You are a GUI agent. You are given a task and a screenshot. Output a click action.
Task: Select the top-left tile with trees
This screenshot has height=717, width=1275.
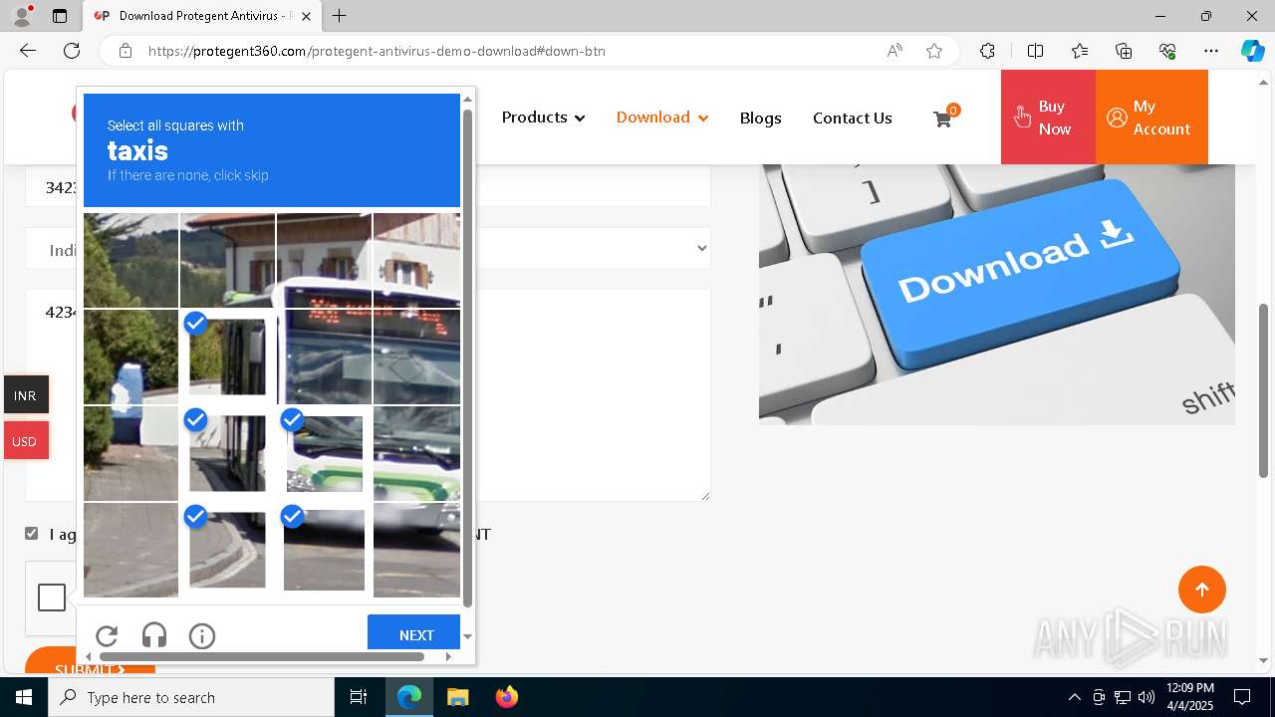130,260
